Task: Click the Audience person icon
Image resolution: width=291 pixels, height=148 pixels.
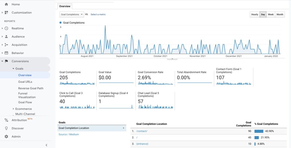Action: click(x=6, y=36)
